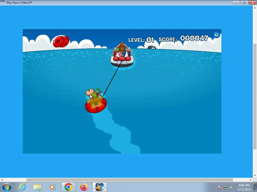Click the scroll right arrow at the bottom

pyautogui.click(x=251, y=180)
